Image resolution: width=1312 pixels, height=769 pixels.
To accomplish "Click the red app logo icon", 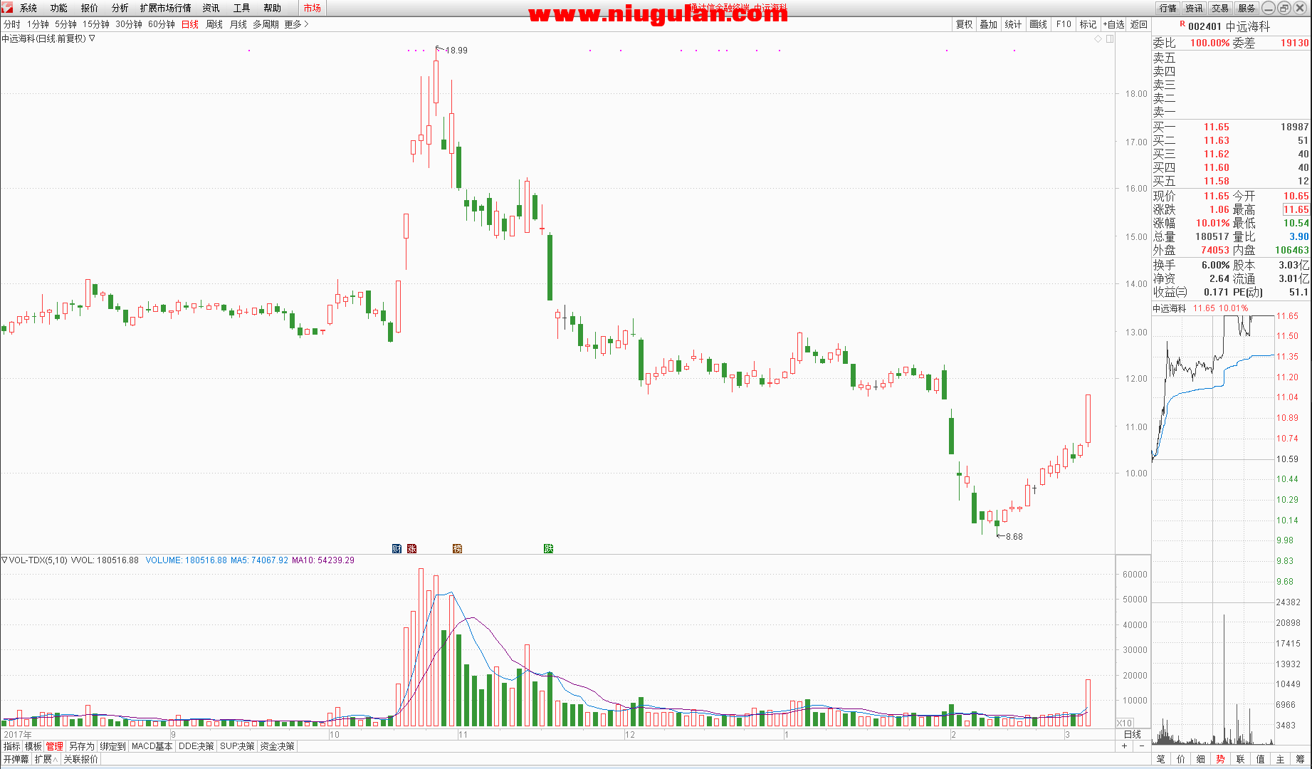I will (x=7, y=7).
